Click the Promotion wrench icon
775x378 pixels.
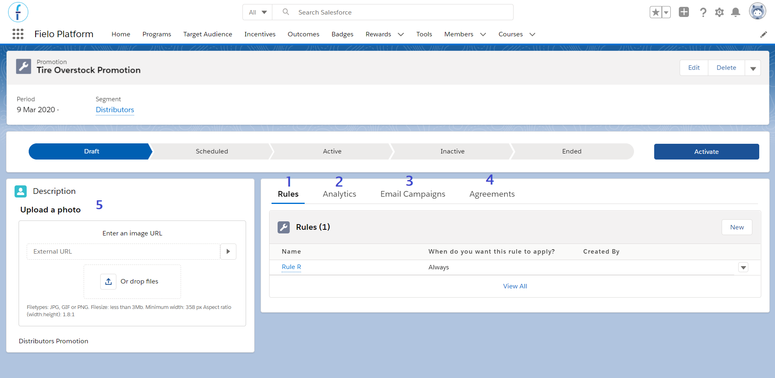coord(23,66)
